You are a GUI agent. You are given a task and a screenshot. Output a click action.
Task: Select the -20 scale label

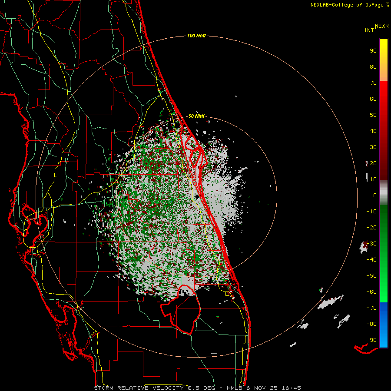click(x=371, y=228)
